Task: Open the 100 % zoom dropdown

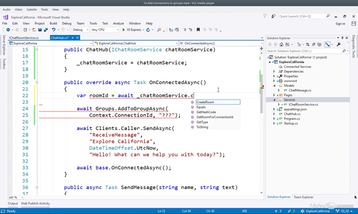Action: coord(16,197)
